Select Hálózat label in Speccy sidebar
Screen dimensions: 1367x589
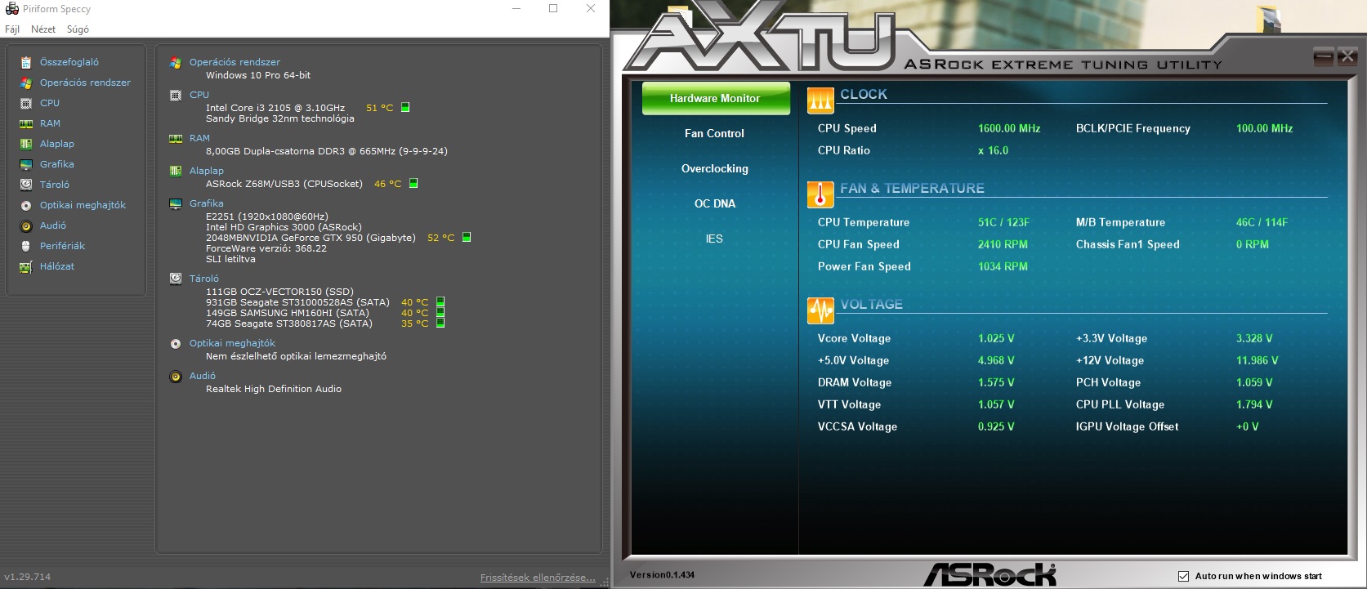click(x=57, y=266)
